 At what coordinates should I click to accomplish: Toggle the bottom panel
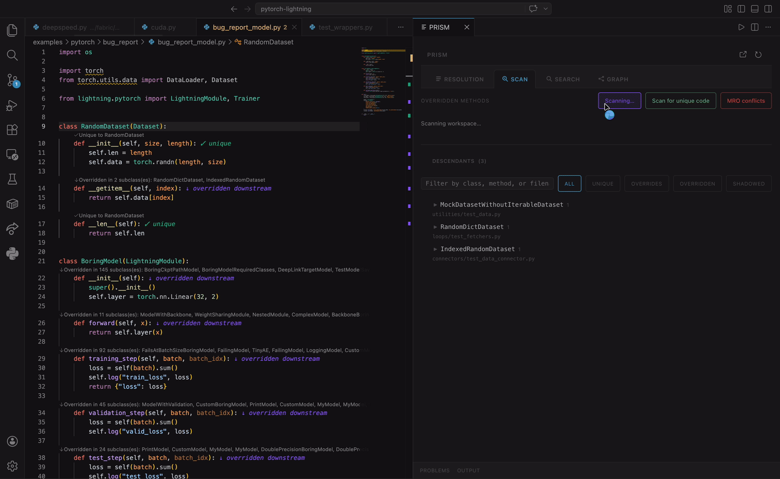(755, 9)
